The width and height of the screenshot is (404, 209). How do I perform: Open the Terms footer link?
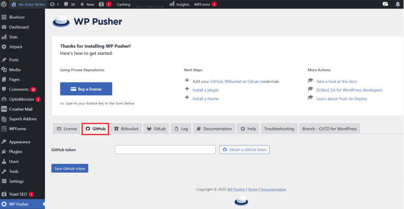coord(252,189)
